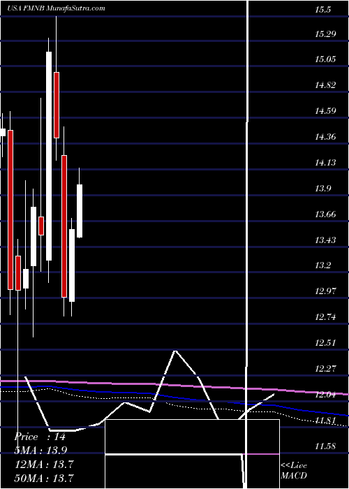The height and width of the screenshot is (489, 349).
Task: Click the 13.9 price axis label
Action: click(x=322, y=188)
